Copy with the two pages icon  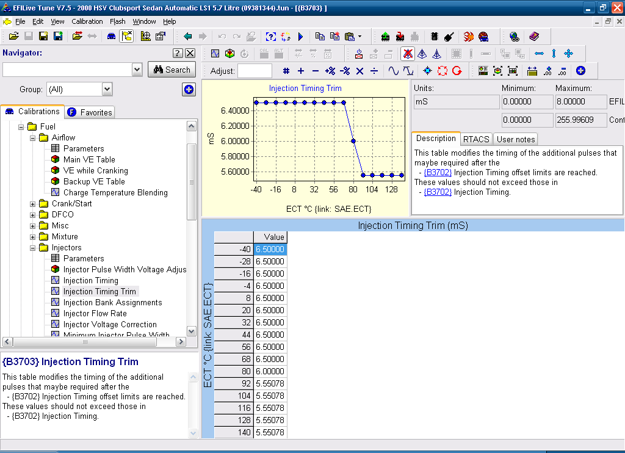click(x=320, y=37)
